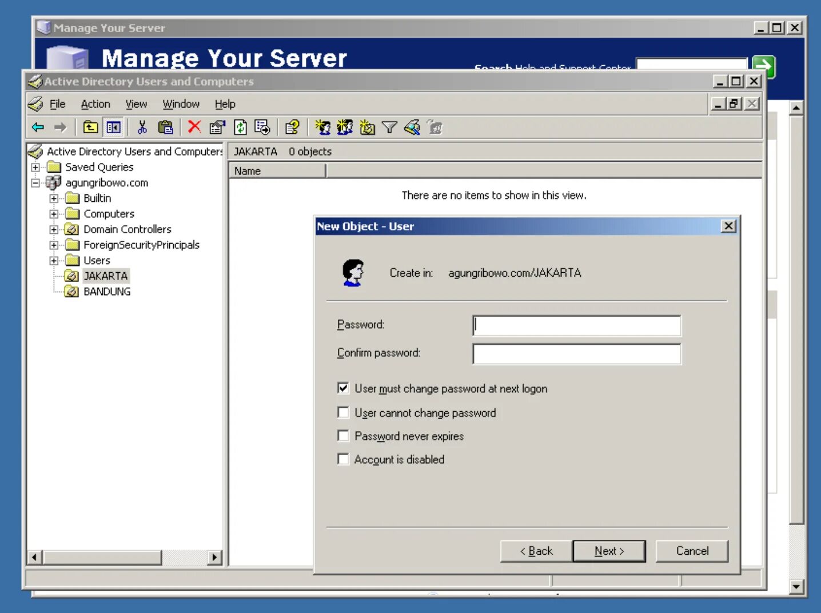Click the tree pane right scroll arrow
821x613 pixels.
(x=215, y=557)
